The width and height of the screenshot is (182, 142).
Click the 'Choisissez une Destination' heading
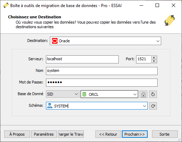pyautogui.click(x=35, y=17)
